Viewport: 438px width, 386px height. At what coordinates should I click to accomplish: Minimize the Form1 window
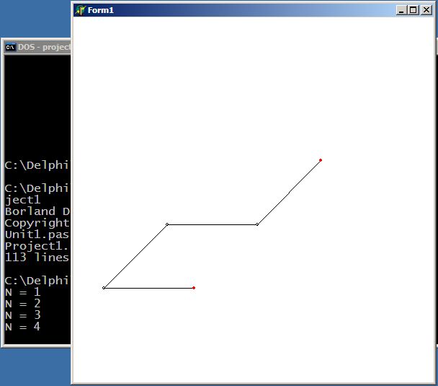pyautogui.click(x=401, y=10)
